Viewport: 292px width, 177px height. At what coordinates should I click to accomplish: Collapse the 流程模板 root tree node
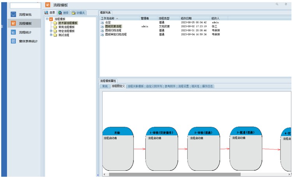click(x=47, y=19)
